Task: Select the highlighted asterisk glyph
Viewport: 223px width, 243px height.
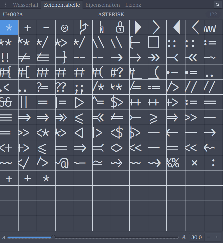Action: point(9,27)
